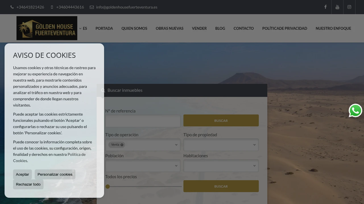Click the Todos los precios label
The image size is (364, 204).
(x=121, y=177)
